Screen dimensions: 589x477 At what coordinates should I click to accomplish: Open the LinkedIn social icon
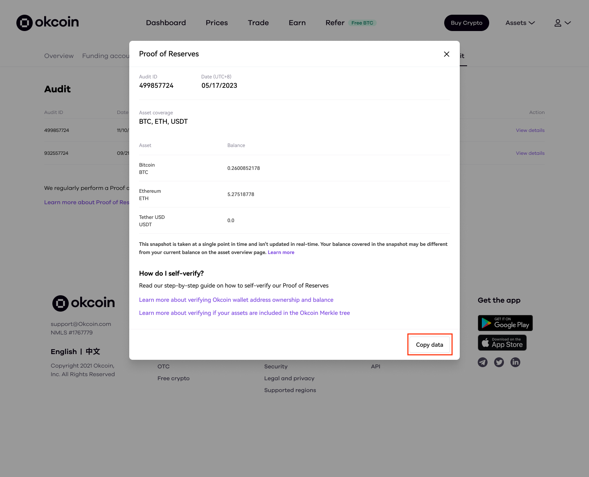(x=515, y=362)
